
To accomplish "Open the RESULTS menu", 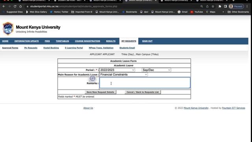I will [x=111, y=41].
